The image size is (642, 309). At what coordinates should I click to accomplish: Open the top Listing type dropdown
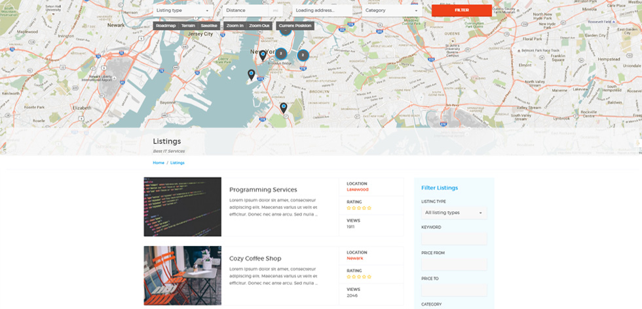click(183, 10)
